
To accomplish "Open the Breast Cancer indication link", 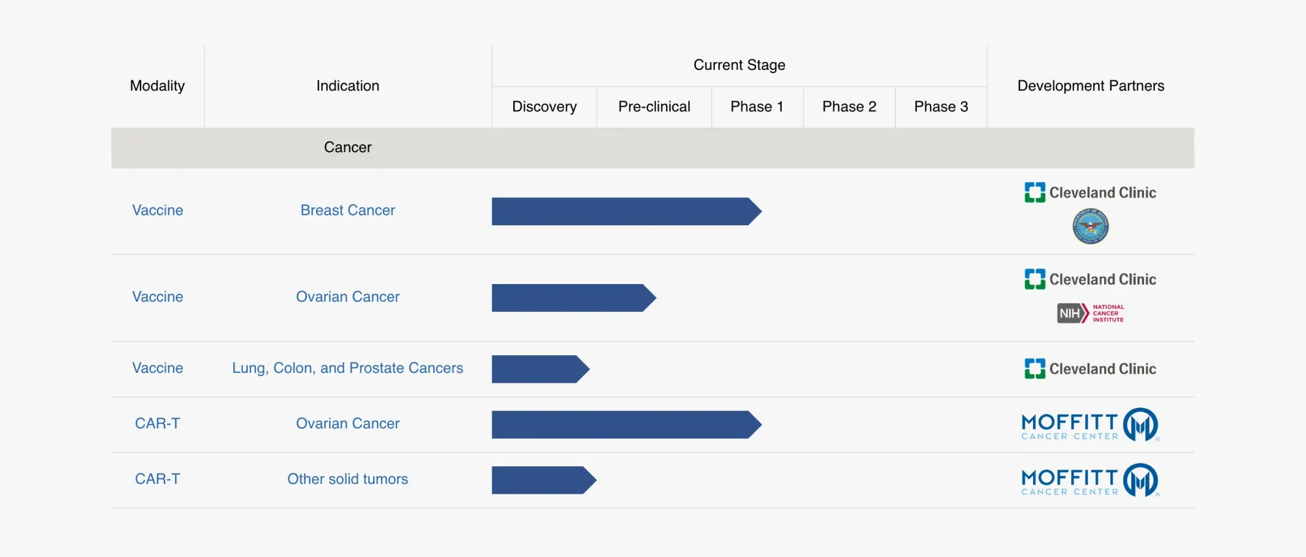I will [347, 210].
